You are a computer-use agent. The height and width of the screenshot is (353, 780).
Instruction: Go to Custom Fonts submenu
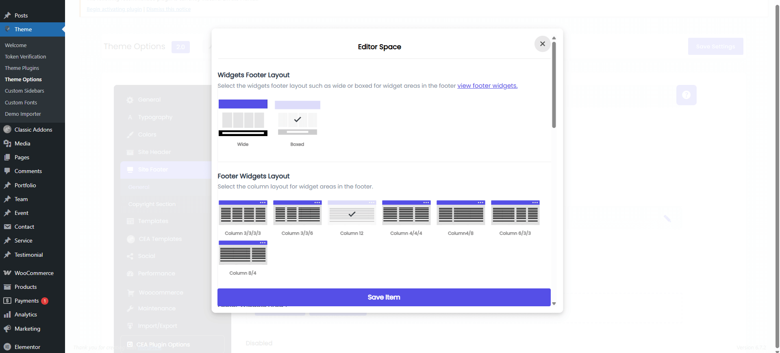point(21,102)
